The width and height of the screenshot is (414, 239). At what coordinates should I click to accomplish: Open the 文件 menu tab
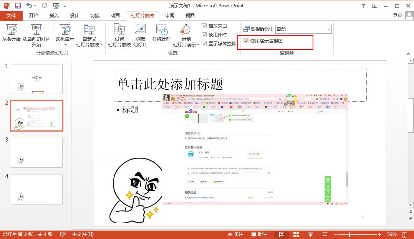[11, 16]
